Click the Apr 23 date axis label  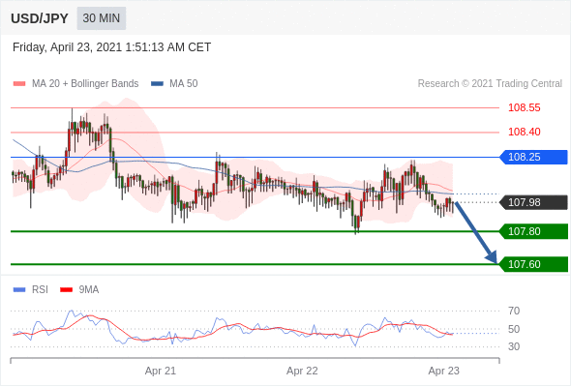tap(443, 371)
